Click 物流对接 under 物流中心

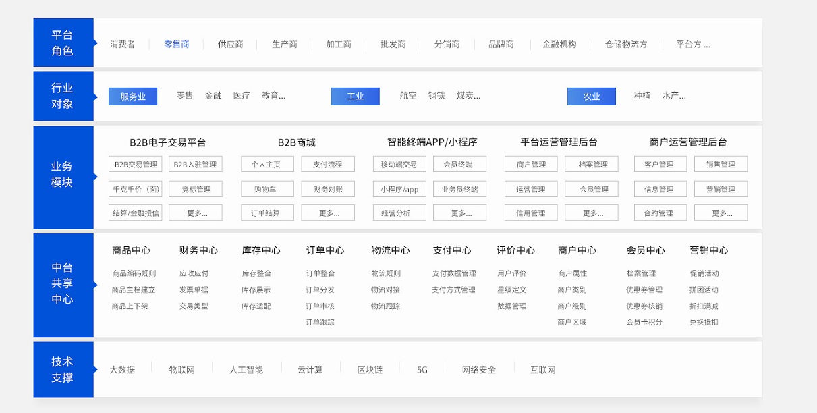coord(385,290)
